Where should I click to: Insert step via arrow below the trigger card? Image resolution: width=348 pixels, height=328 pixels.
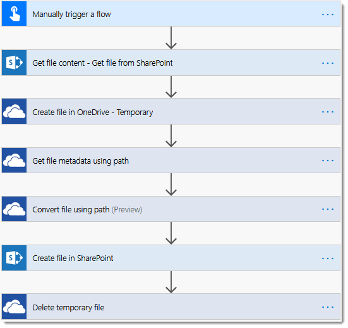click(172, 38)
